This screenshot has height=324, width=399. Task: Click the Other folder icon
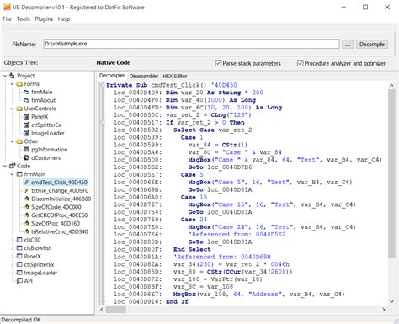[x=19, y=141]
